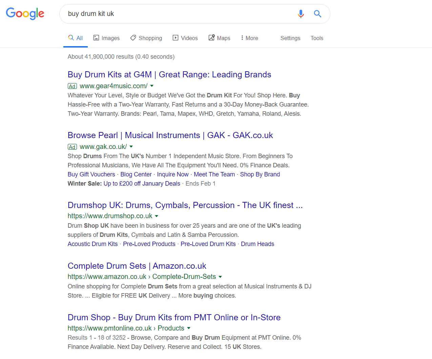Click the Google logo
Viewport: 432px width, 359px height.
(x=25, y=14)
